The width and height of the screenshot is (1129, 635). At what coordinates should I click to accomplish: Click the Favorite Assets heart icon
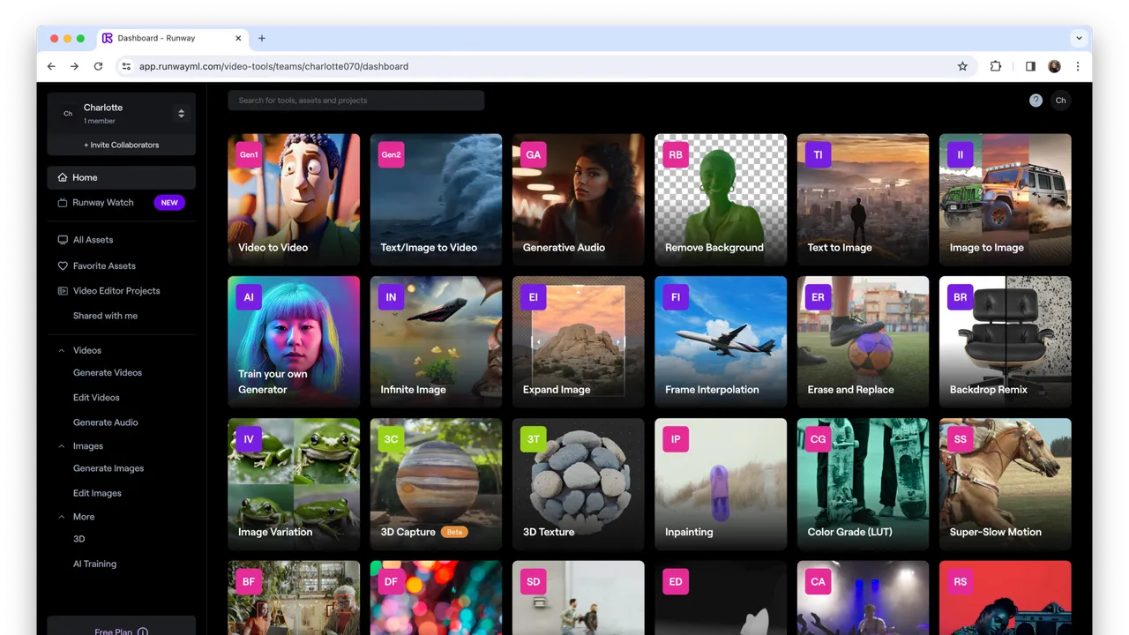click(x=63, y=265)
